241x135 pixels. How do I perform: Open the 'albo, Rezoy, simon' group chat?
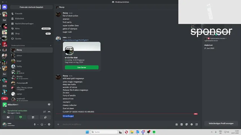[x=31, y=88]
